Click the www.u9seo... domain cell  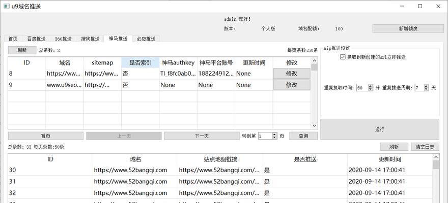[x=65, y=85]
